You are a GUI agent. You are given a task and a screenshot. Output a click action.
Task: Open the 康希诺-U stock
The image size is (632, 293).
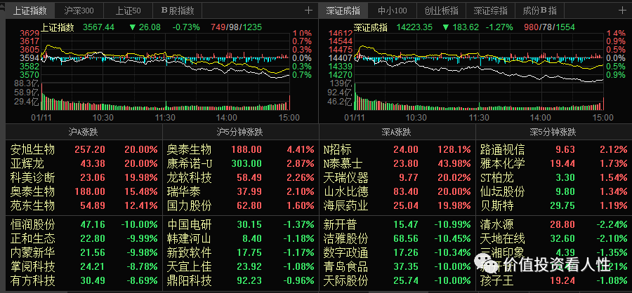pos(241,164)
